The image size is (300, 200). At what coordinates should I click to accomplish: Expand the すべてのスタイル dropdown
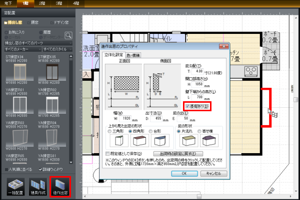[x=58, y=49]
